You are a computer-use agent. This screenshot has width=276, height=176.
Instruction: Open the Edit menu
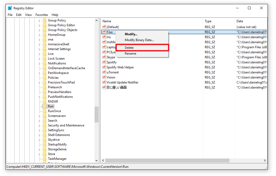point(19,15)
